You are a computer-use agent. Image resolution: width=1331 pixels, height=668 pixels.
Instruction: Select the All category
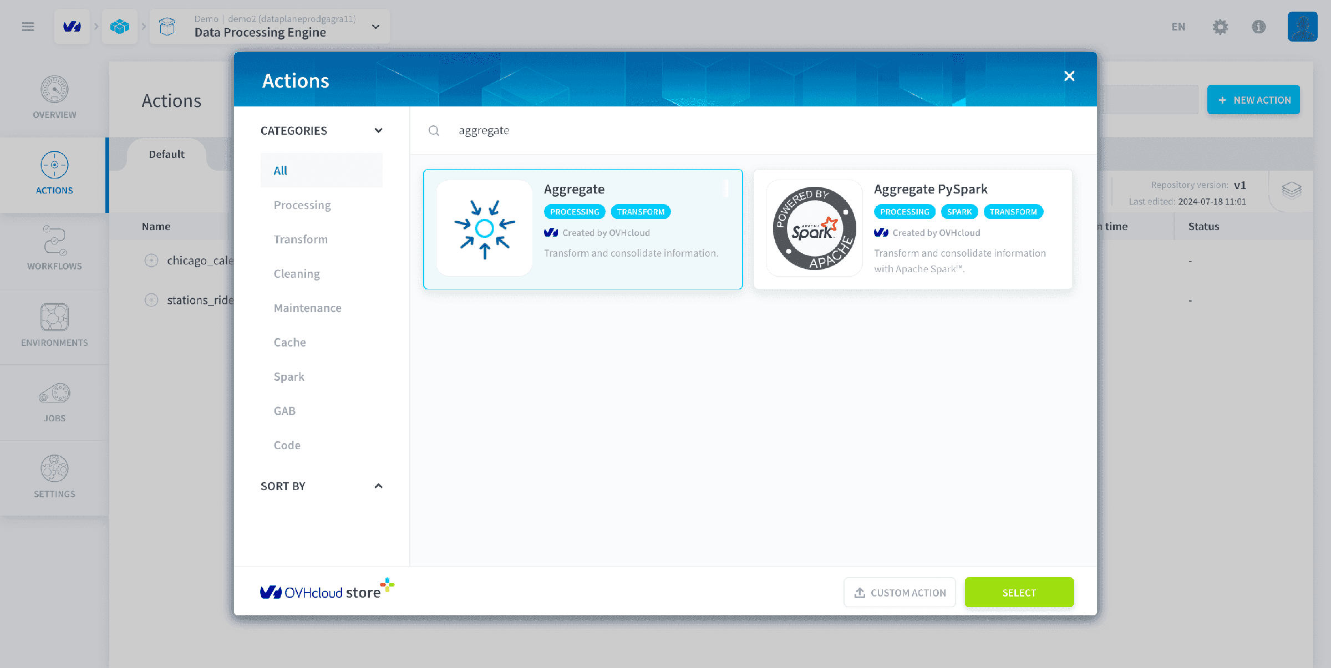point(322,171)
